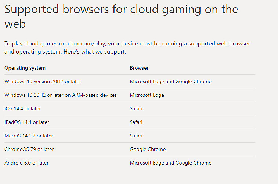
Task: Select the 'Android 6.0 or later' cell
Action: click(x=26, y=163)
